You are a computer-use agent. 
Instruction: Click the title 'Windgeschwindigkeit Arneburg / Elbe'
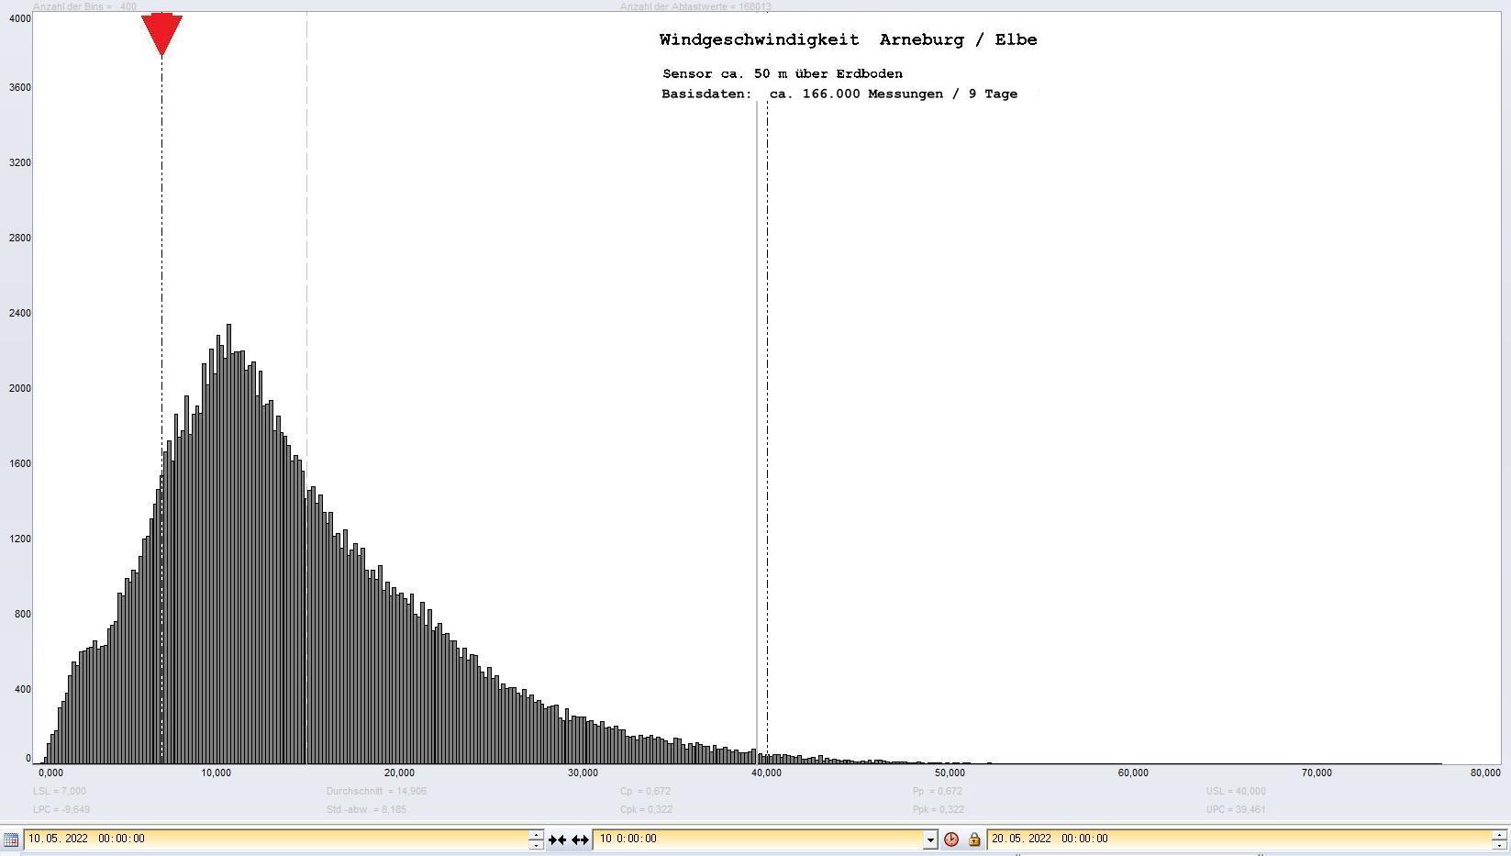848,39
